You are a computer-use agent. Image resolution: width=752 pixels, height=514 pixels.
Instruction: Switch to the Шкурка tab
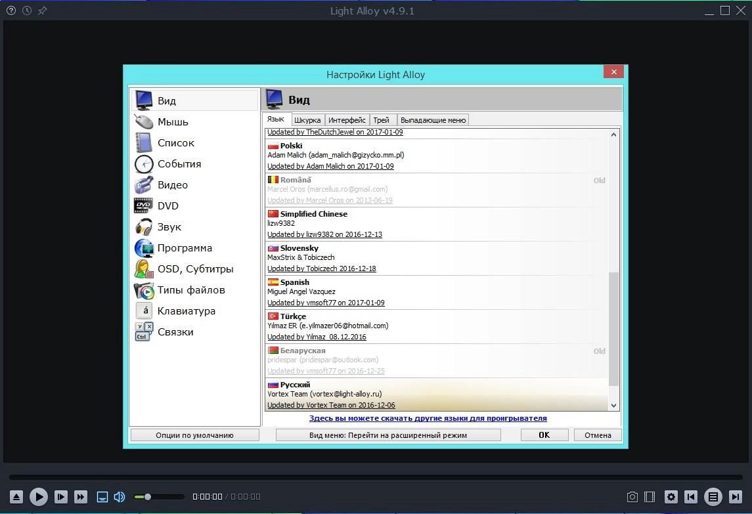tap(307, 120)
